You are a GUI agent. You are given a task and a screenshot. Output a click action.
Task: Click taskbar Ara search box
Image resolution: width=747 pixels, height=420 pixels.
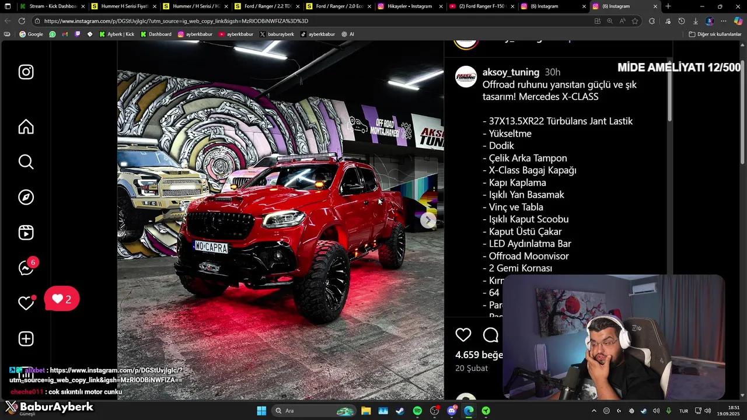click(315, 411)
